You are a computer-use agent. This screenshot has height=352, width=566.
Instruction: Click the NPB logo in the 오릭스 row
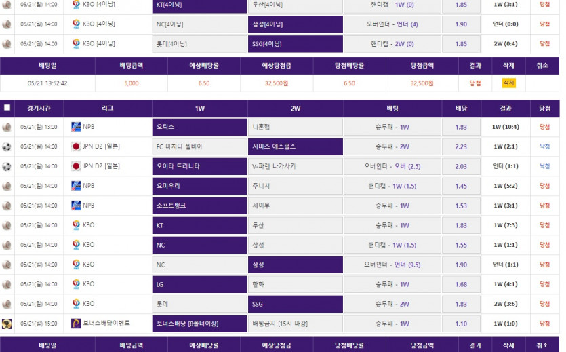[x=76, y=127]
